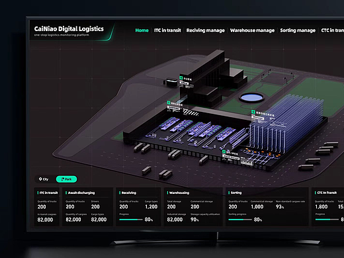Screen dimensions: 344x258
Task: Click Await discharging Cargo types 82,000
Action: 99,220
